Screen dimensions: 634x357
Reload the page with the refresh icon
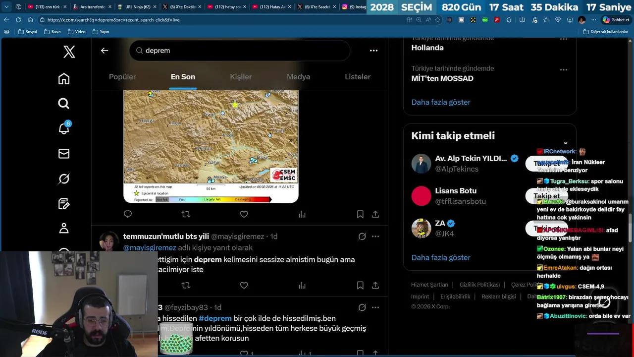tap(18, 20)
